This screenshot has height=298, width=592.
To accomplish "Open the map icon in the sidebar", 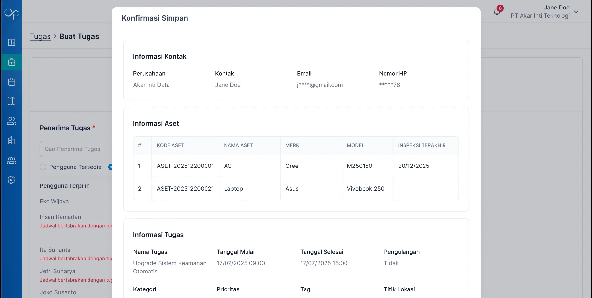I will [11, 101].
